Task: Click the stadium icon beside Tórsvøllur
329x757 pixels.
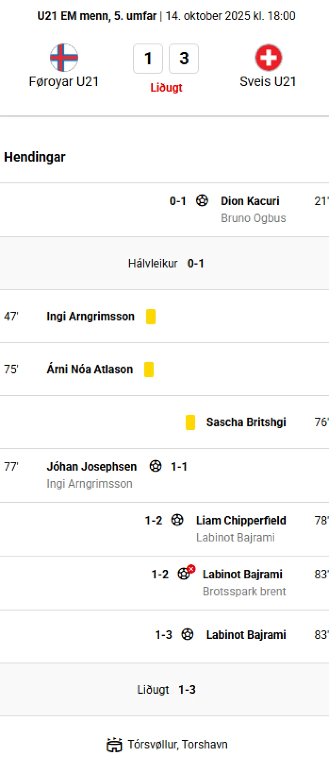Action: tap(114, 744)
